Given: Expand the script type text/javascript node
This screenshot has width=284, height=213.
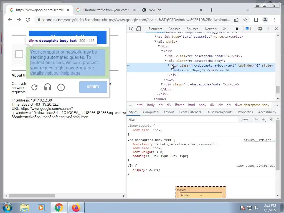Looking at the screenshot, I should pyautogui.click(x=155, y=36).
